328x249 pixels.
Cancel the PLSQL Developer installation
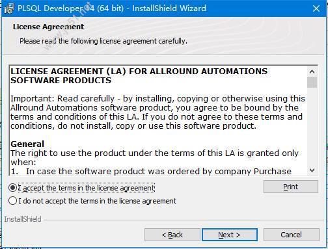tap(291, 235)
